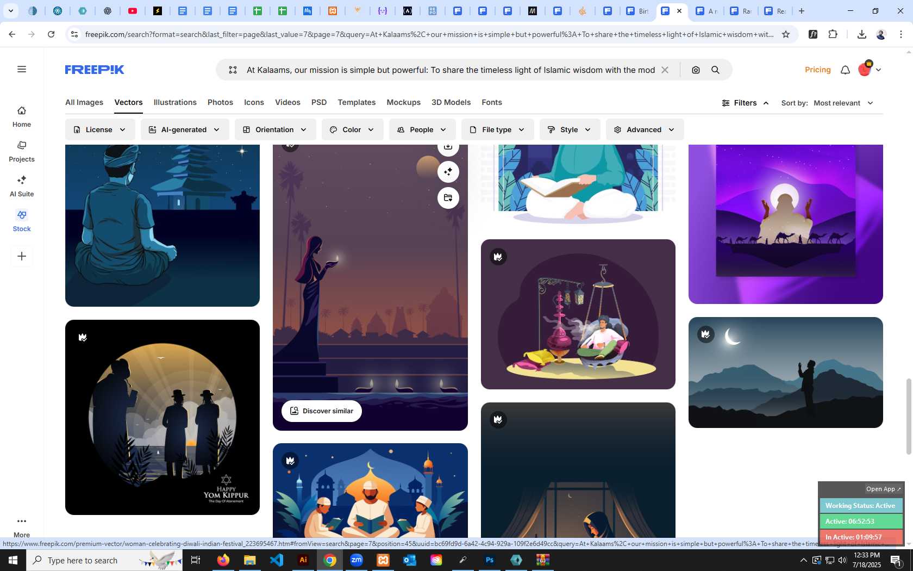Screen dimensions: 913x571
Task: Switch to Templates tab
Action: pos(357,102)
